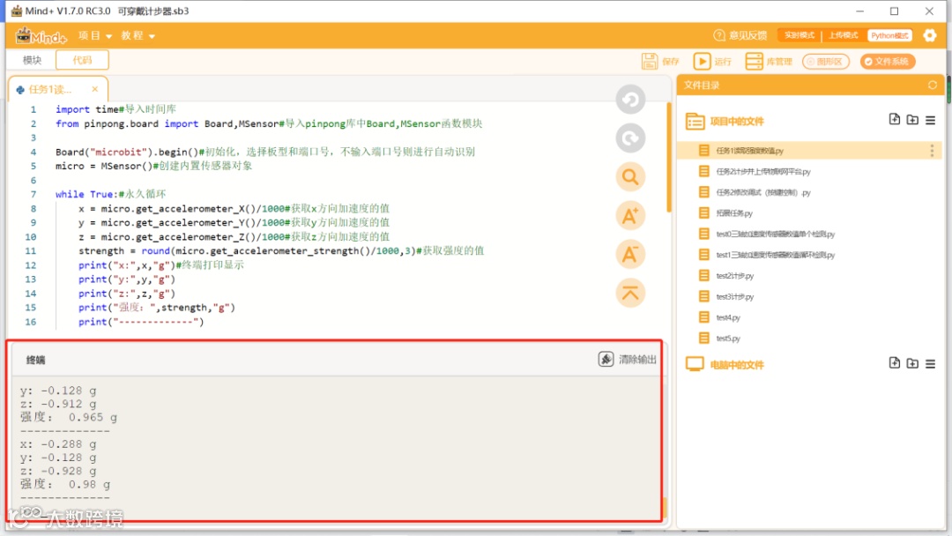Click the 项目中的文件 section title
This screenshot has width=952, height=536.
[736, 122]
